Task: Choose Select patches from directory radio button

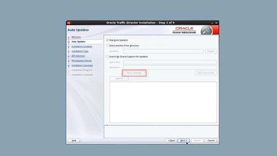Action: (x=107, y=45)
